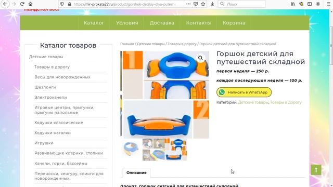Reload the page with the refresh icon
333x187 pixels.
pyautogui.click(x=22, y=4)
